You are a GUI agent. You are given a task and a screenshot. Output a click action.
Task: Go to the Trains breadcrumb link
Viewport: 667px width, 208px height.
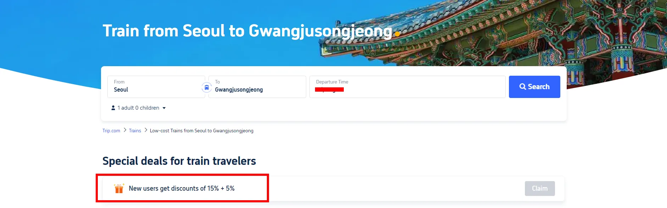pos(135,131)
